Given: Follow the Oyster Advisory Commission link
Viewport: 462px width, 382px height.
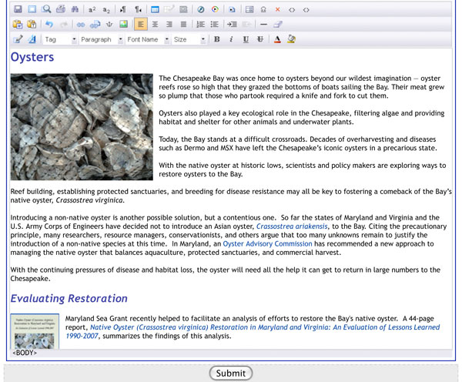Looking at the screenshot, I should (x=267, y=243).
